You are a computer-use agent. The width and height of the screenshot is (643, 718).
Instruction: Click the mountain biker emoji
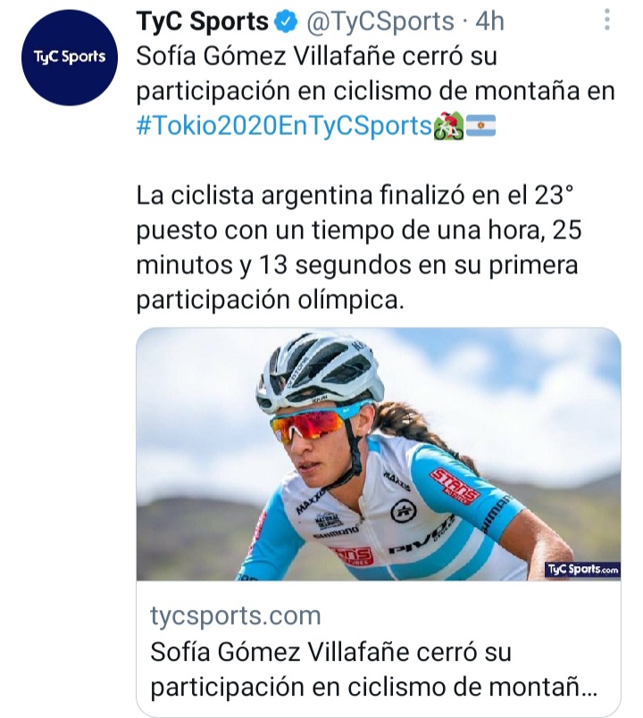pyautogui.click(x=446, y=126)
